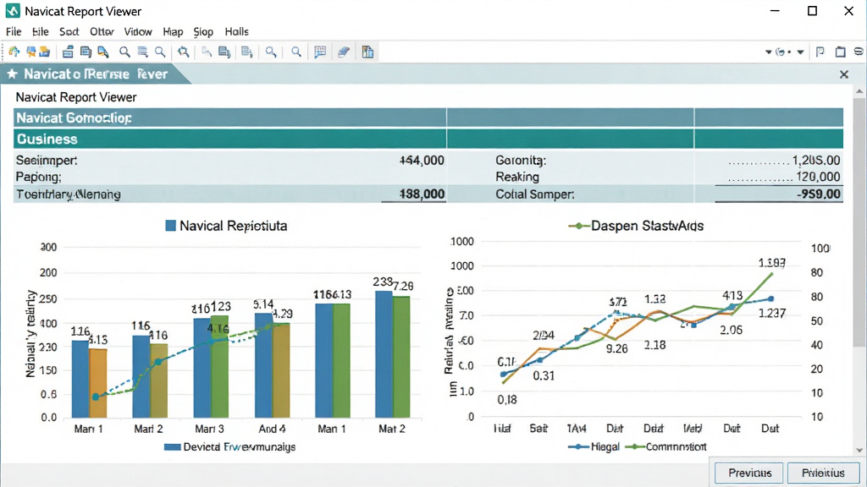Viewport: 867px width, 487px height.
Task: Click the Mari 3 axis label
Action: pos(210,429)
